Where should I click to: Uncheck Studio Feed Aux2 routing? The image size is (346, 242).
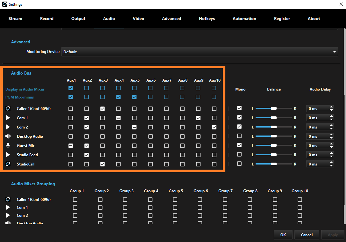87,155
